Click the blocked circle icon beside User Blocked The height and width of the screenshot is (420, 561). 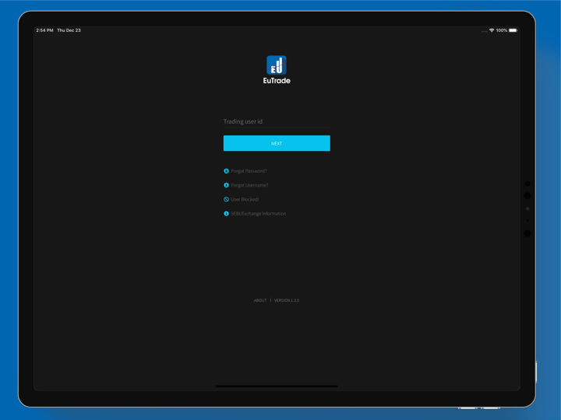227,199
